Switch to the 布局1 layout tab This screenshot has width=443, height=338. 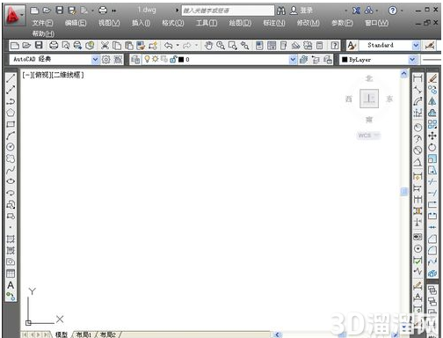point(84,334)
